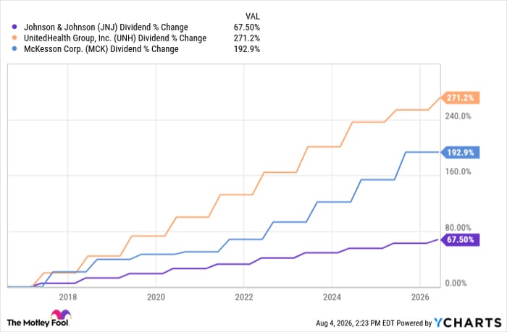Click the 2018 x-axis label
This screenshot has width=507, height=332.
coord(68,297)
